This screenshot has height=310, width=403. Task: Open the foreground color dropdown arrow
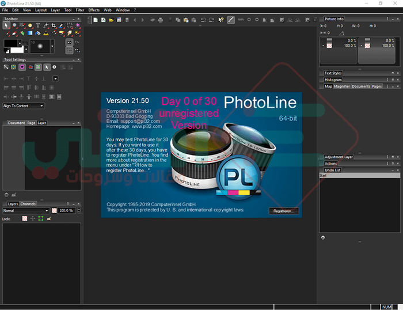coord(20,43)
